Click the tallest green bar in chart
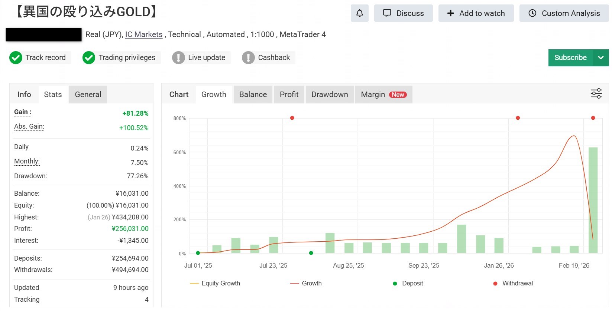Screen dimensions: 612x311 point(593,200)
